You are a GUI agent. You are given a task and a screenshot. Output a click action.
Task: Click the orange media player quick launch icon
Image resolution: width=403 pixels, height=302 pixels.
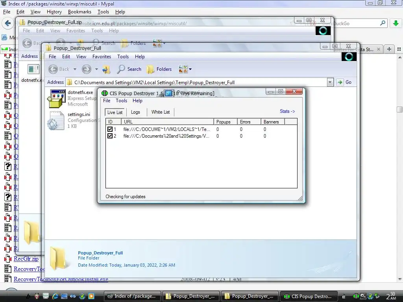[91, 296]
